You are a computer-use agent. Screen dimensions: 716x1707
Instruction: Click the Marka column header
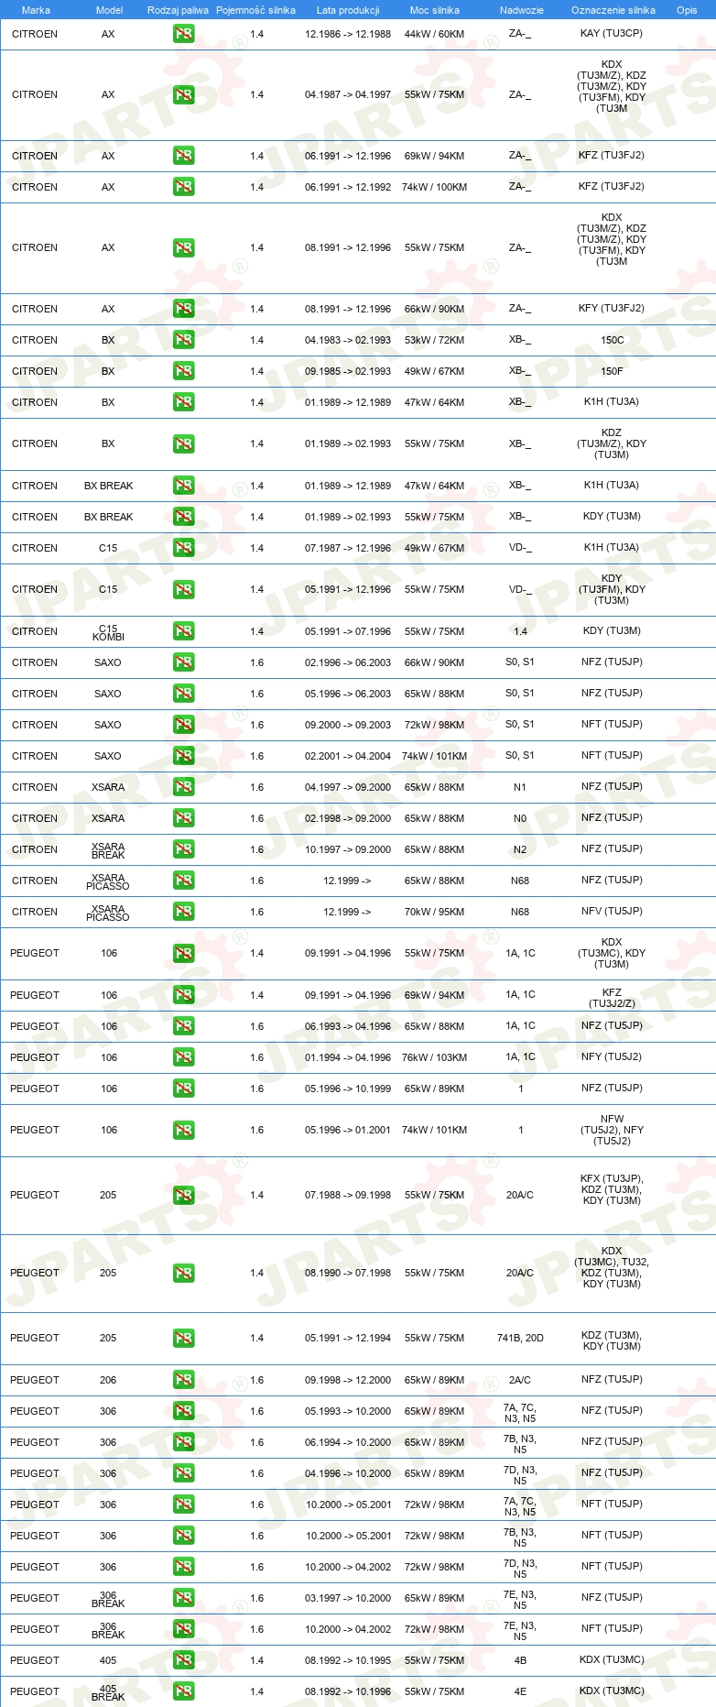(x=36, y=10)
